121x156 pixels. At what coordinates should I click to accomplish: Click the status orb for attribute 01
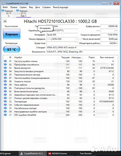point(5,61)
